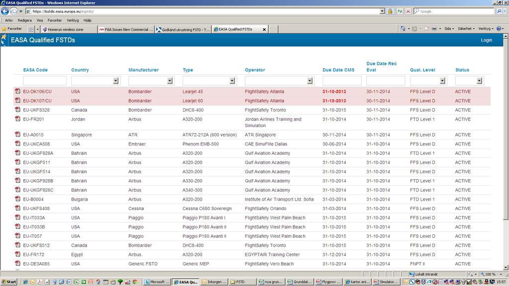Viewport: 509px width, 286px height.
Task: Open the Verktyg menu in menu bar
Action: 73,20
